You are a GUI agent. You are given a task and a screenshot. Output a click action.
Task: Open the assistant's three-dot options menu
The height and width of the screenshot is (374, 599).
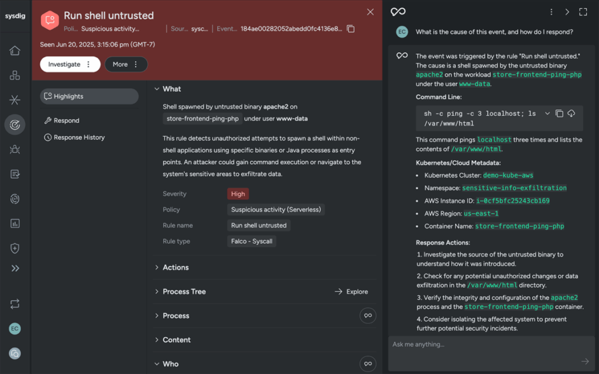click(551, 12)
